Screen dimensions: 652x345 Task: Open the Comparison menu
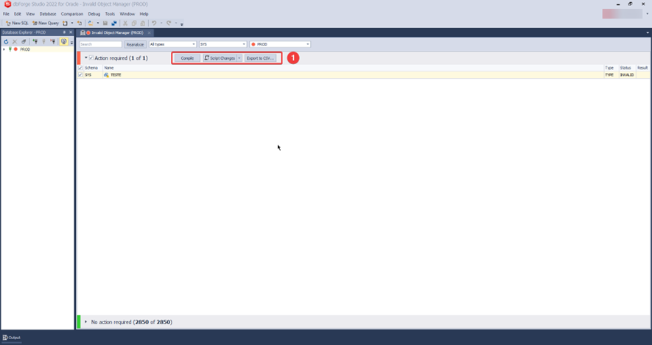pyautogui.click(x=72, y=14)
